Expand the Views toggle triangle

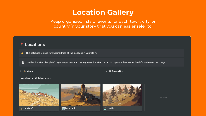21,71
